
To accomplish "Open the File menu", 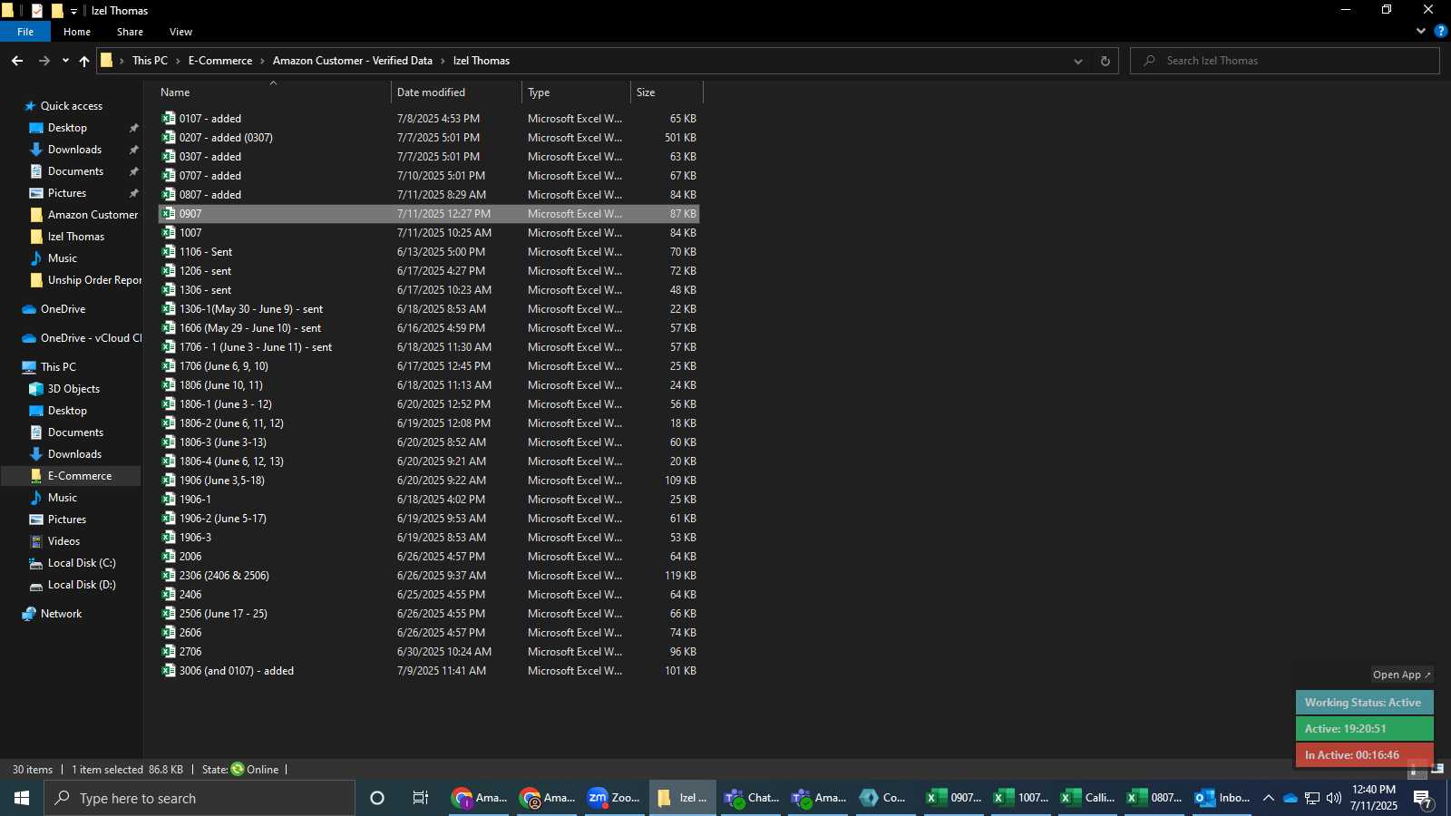I will (25, 32).
